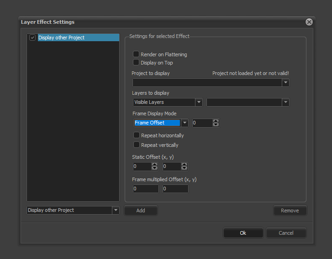Open the empty layer selection dropdown

click(285, 102)
